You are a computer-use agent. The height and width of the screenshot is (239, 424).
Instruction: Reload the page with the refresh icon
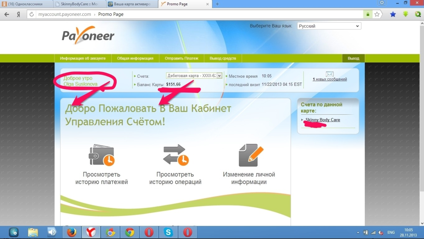[32, 15]
